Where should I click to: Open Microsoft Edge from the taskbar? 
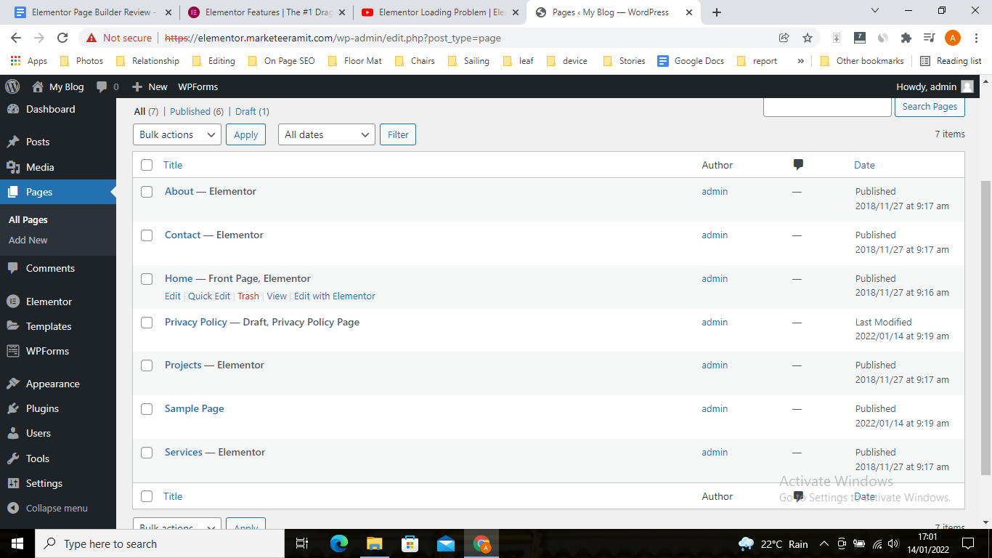coord(339,543)
